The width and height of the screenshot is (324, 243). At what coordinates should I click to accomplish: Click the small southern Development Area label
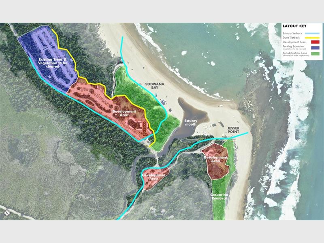[x=154, y=177]
